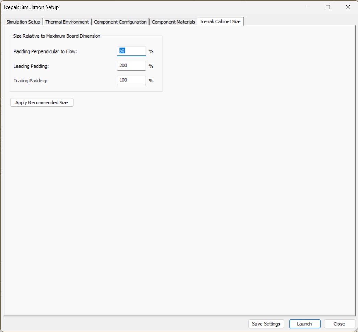Click Apply Recommended Size button
Screen dimensions: 358x332
point(42,102)
